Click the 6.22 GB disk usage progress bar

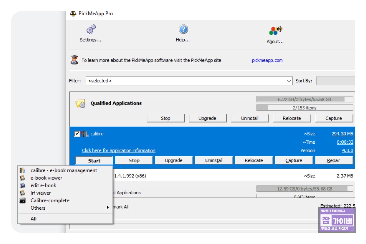(305, 99)
